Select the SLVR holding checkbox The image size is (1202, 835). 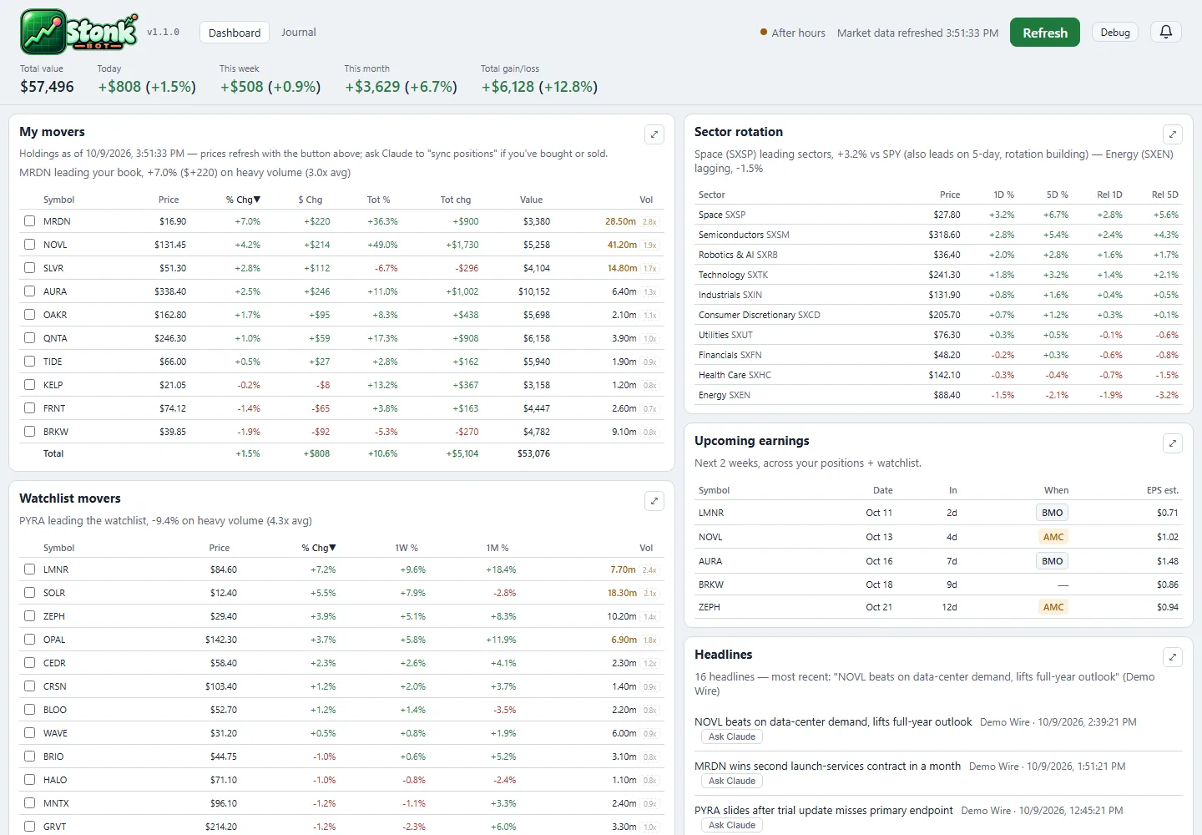[30, 268]
